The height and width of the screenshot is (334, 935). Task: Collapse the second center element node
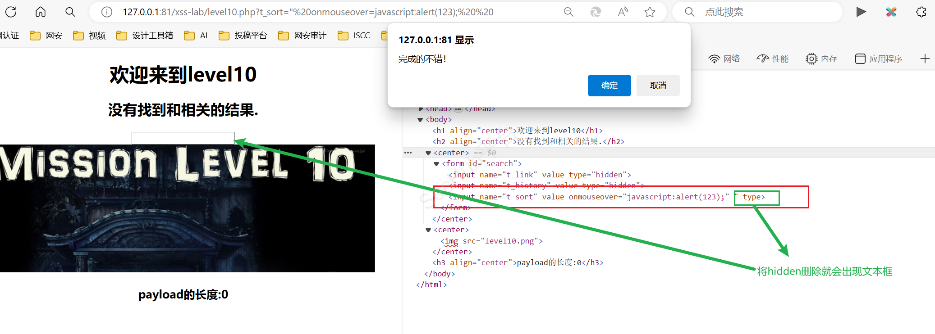[428, 230]
